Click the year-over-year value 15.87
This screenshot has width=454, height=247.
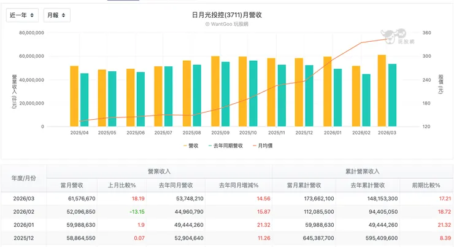tap(263, 211)
